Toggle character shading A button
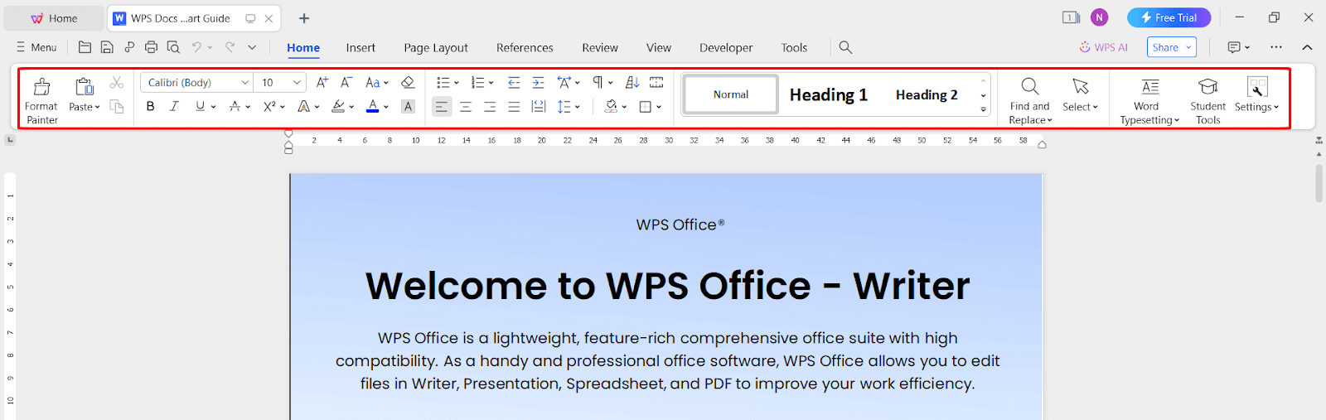Image resolution: width=1326 pixels, height=420 pixels. pyautogui.click(x=408, y=106)
